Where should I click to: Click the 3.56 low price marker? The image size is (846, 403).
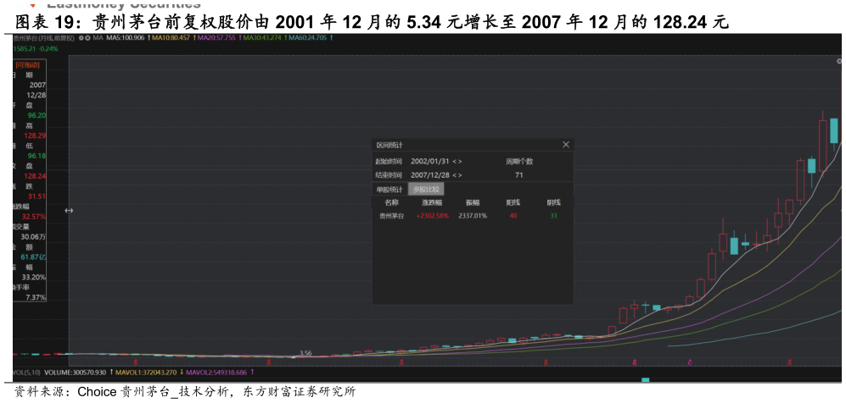[x=305, y=353]
